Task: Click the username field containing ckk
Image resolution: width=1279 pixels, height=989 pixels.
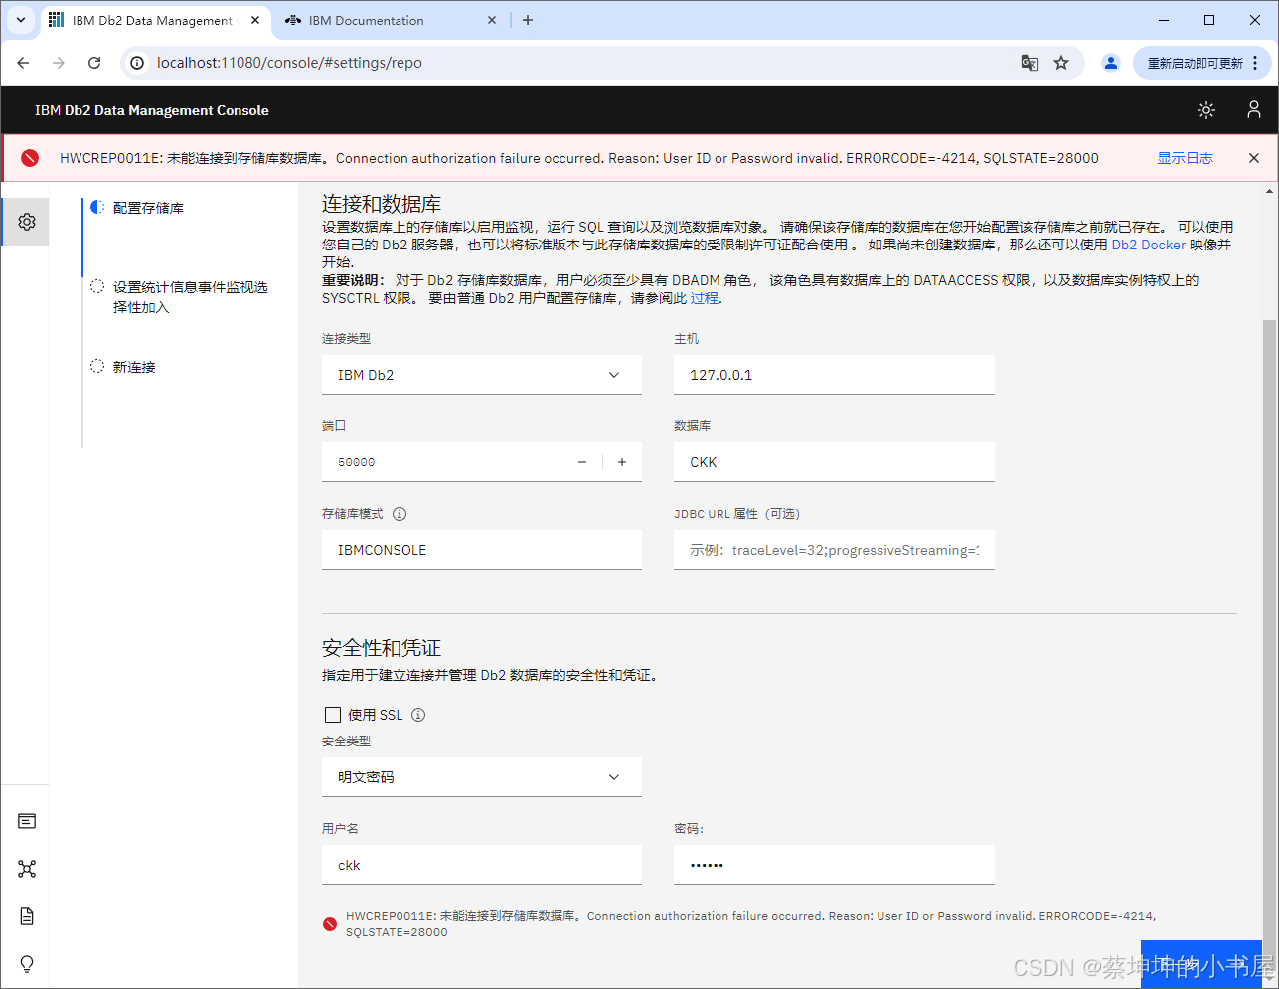Action: (482, 865)
